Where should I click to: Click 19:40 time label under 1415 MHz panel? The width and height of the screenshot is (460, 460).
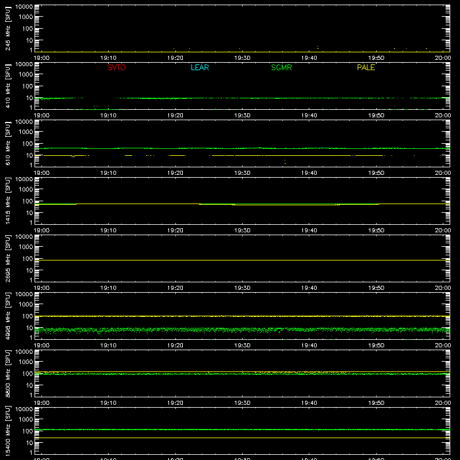(x=309, y=231)
